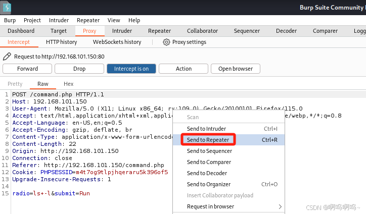
Task: Click the Action button
Action: [184, 69]
